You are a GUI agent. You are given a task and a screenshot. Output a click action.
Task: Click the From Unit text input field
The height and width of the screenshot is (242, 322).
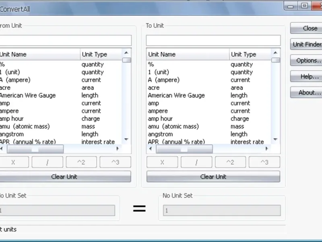click(x=66, y=40)
